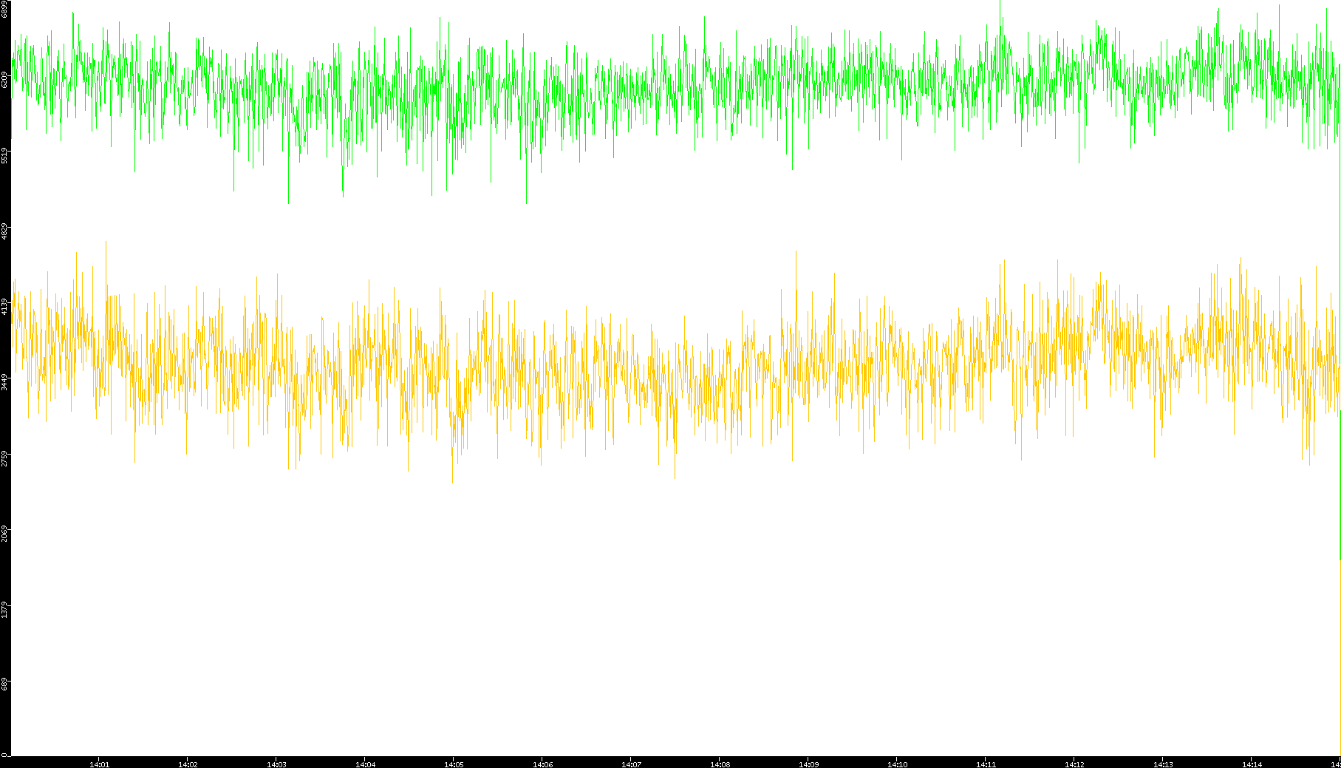Image resolution: width=1341 pixels, height=768 pixels.
Task: Click the 14:06 time axis label
Action: tap(542, 764)
